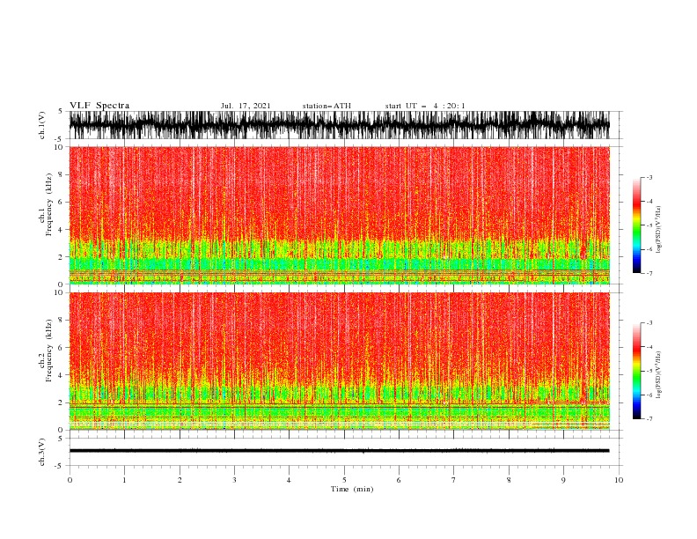697x539 pixels.
Task: Click the "ch.1(V)" waveform axis label
Action: pyautogui.click(x=42, y=124)
